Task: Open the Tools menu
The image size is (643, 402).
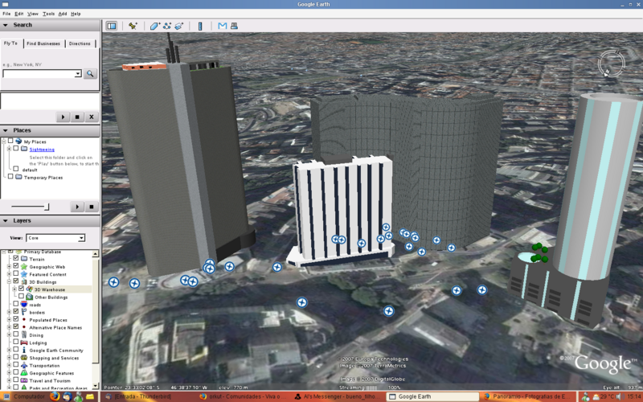Action: [48, 14]
